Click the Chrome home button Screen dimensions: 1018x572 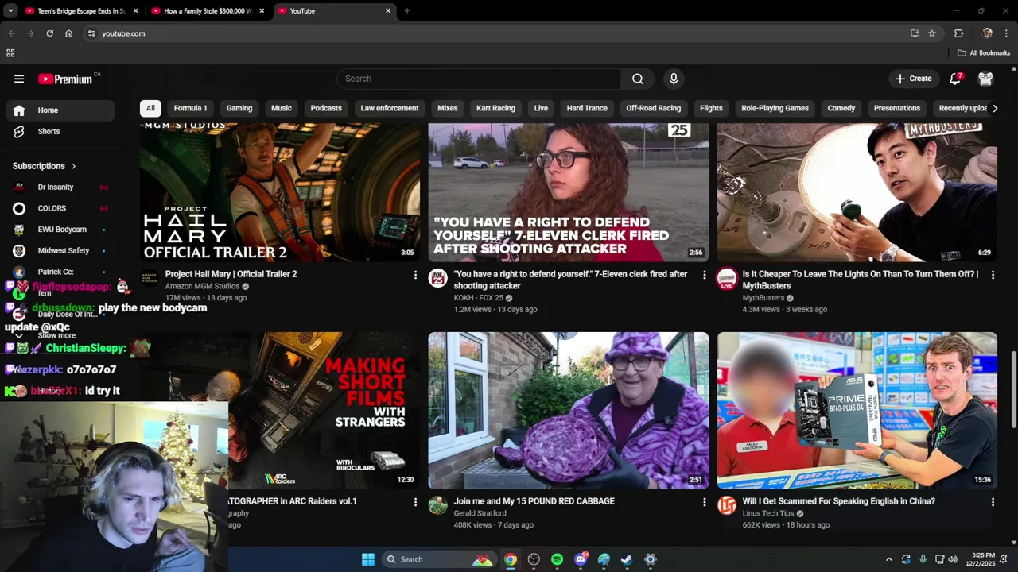tap(69, 33)
